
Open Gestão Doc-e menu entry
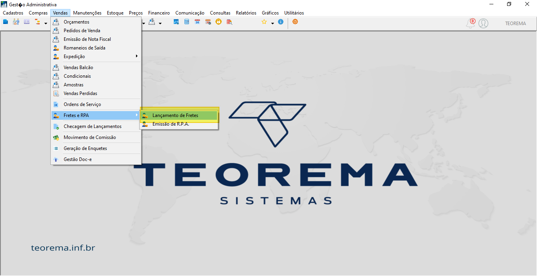(x=96, y=159)
